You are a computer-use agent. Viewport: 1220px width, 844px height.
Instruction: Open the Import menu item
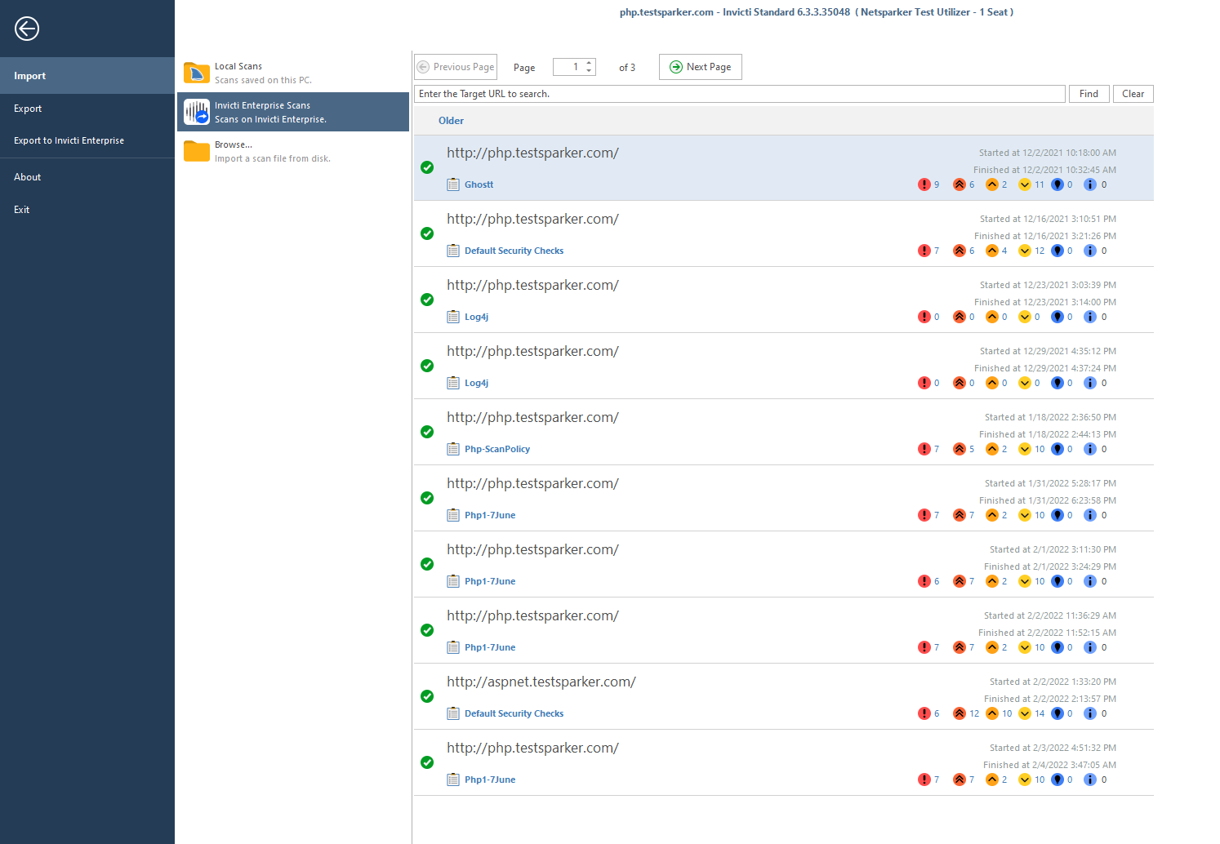(87, 76)
